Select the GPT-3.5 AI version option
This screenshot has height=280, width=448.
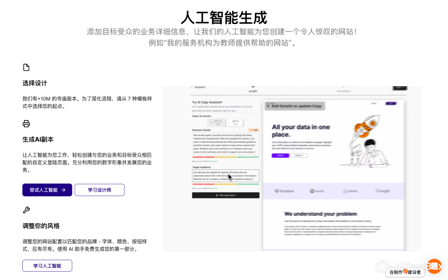tap(218, 123)
